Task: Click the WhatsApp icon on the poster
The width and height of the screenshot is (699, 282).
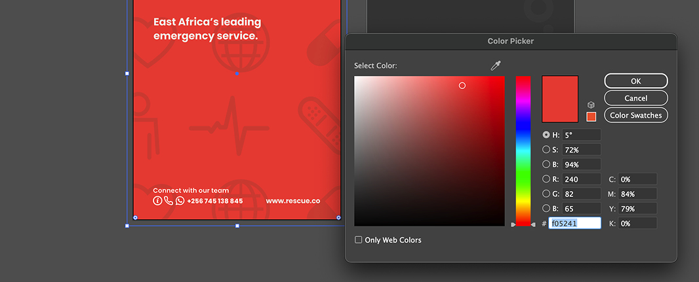Action: tap(180, 201)
